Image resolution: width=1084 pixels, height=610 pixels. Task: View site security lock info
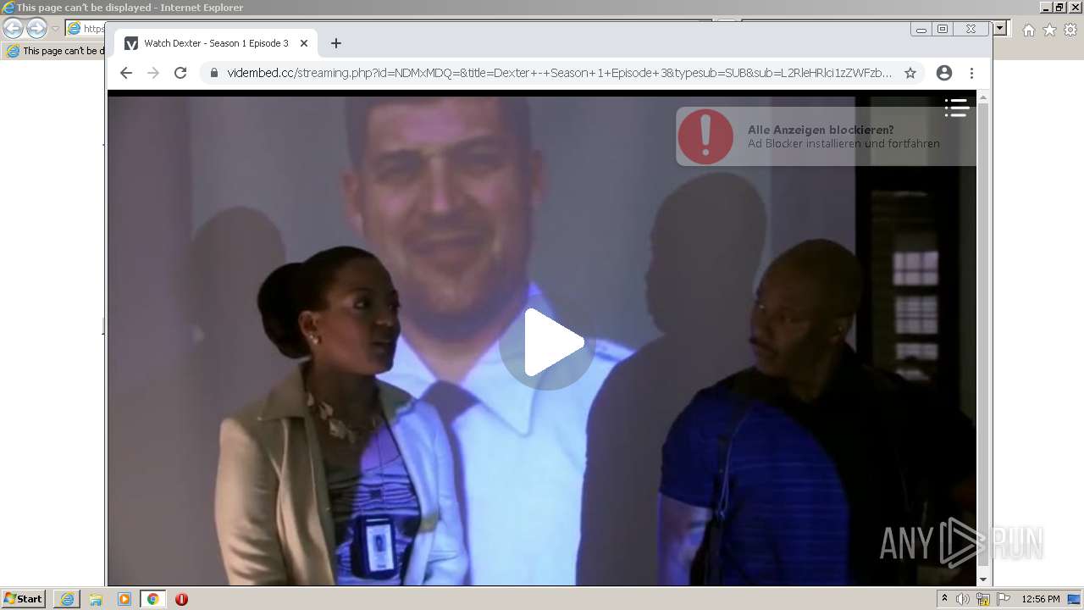pos(213,73)
